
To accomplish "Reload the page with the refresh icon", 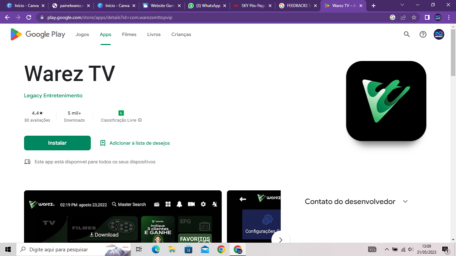I will coord(29,17).
